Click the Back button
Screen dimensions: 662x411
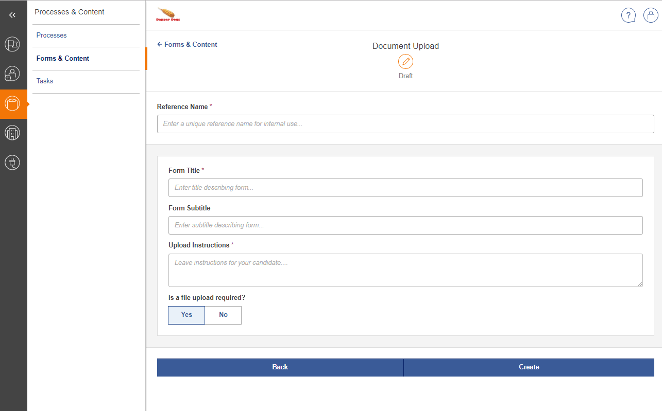(x=280, y=367)
